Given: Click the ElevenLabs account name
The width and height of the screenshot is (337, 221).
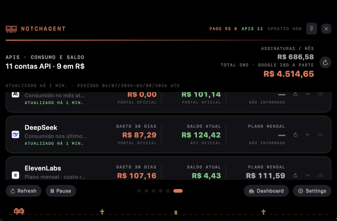Looking at the screenshot, I should [43, 168].
